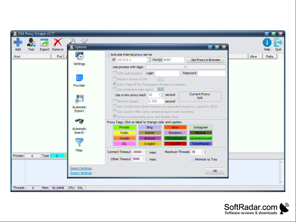Viewport: 296px width, 222px height.
Task: Open the Automatic Export section
Action: coord(79,103)
